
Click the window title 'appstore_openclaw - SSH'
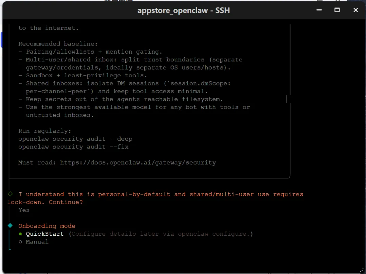point(184,10)
